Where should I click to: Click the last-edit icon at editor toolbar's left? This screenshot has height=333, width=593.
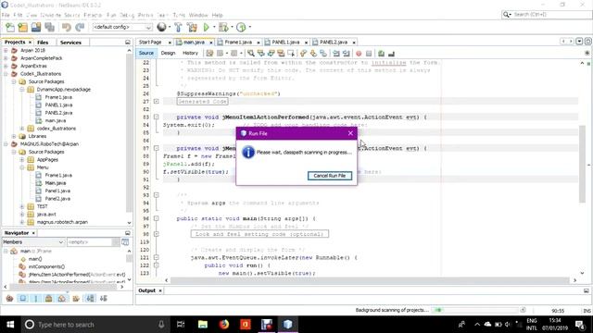[x=209, y=54]
